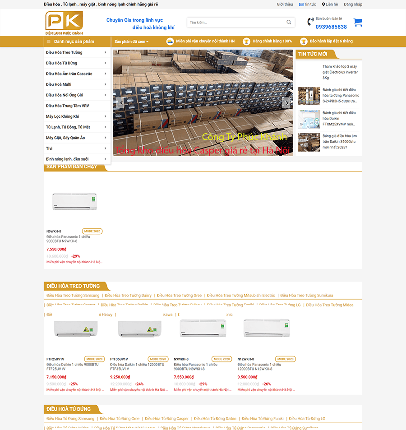Image resolution: width=406 pixels, height=430 pixels.
Task: Open Điều Hòa Tủ Đứng LG link
Action: point(307,418)
